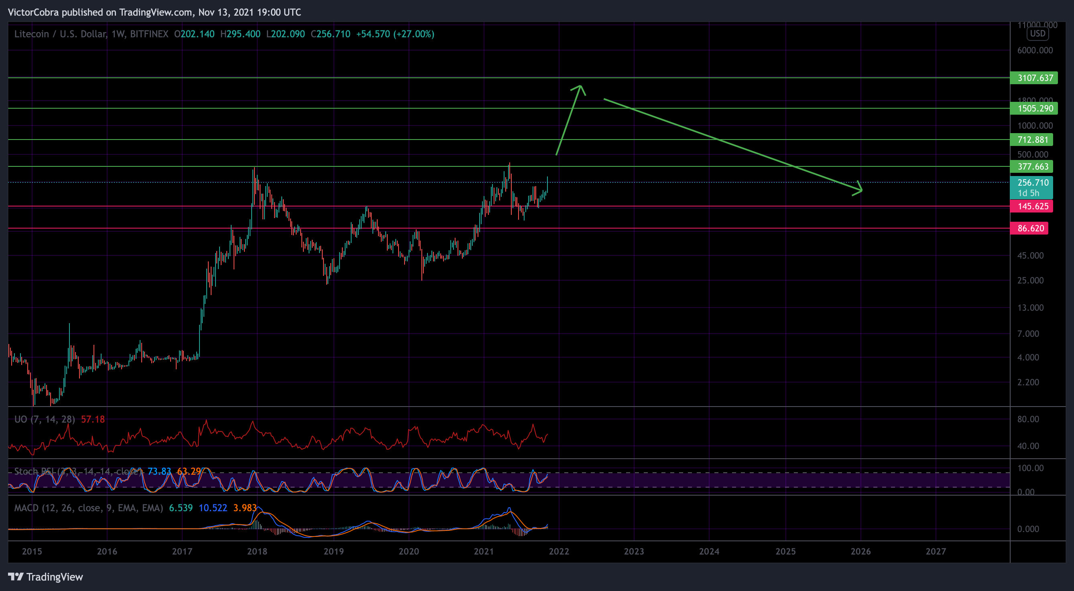1074x591 pixels.
Task: Click the +54.570 (+27.00%) change value
Action: 395,34
